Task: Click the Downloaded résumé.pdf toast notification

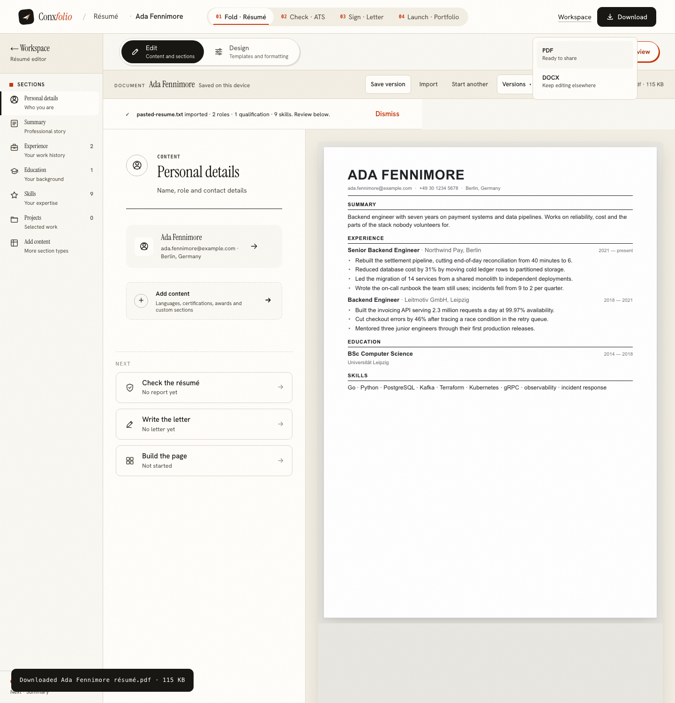Action: pyautogui.click(x=102, y=680)
